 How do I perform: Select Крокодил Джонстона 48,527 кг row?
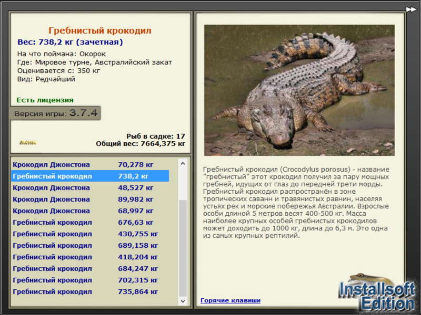pyautogui.click(x=90, y=187)
